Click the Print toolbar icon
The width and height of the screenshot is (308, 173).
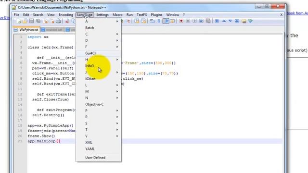pyautogui.click(x=58, y=21)
